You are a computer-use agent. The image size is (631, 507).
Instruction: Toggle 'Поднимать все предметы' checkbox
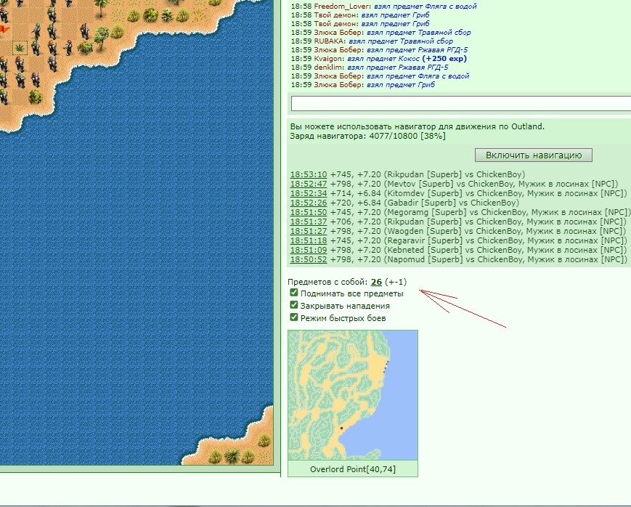[294, 293]
